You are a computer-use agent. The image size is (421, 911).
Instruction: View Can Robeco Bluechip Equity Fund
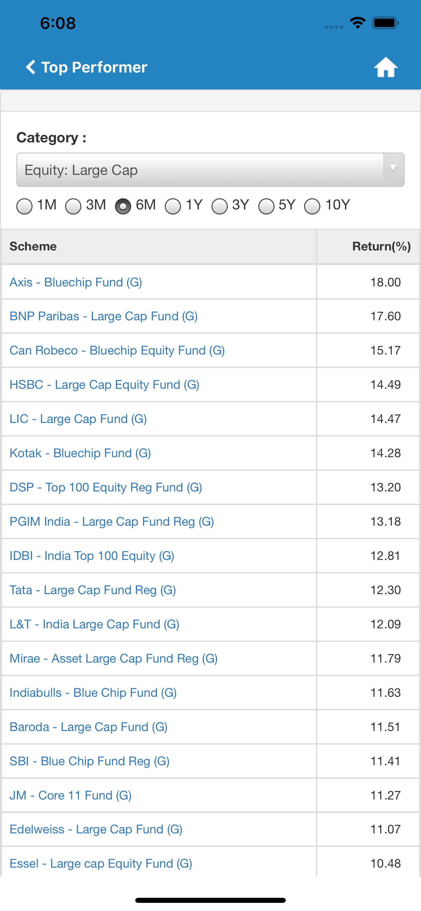pyautogui.click(x=117, y=350)
